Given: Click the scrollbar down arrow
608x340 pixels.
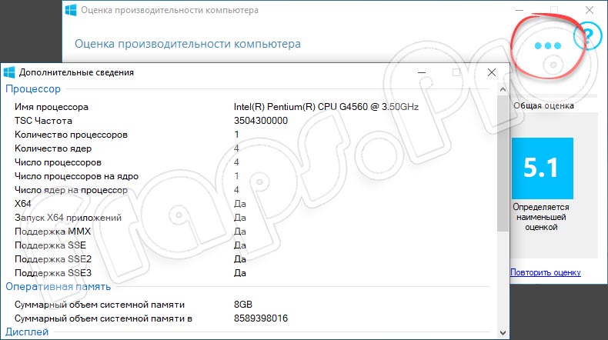Looking at the screenshot, I should click(503, 332).
